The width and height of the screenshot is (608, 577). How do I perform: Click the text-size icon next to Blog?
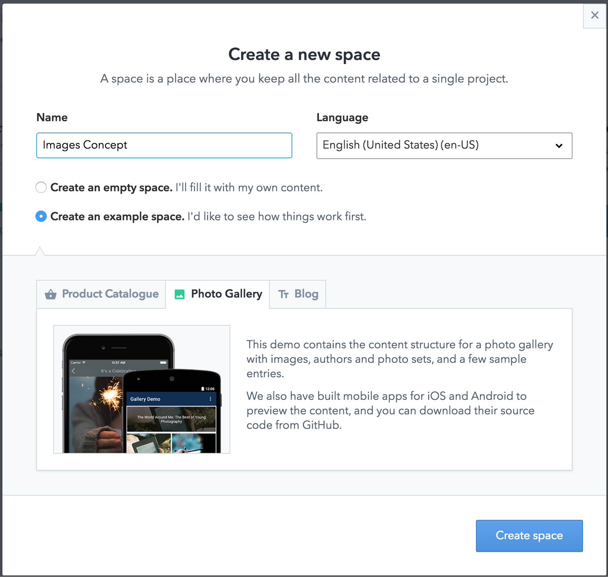283,294
